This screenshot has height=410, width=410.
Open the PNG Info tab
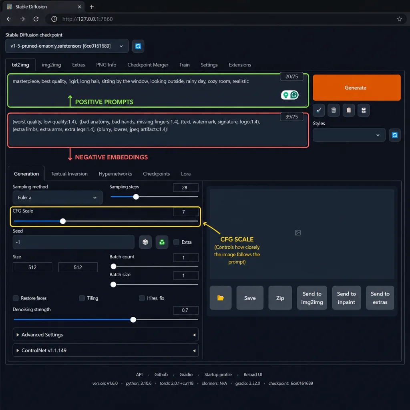[106, 65]
